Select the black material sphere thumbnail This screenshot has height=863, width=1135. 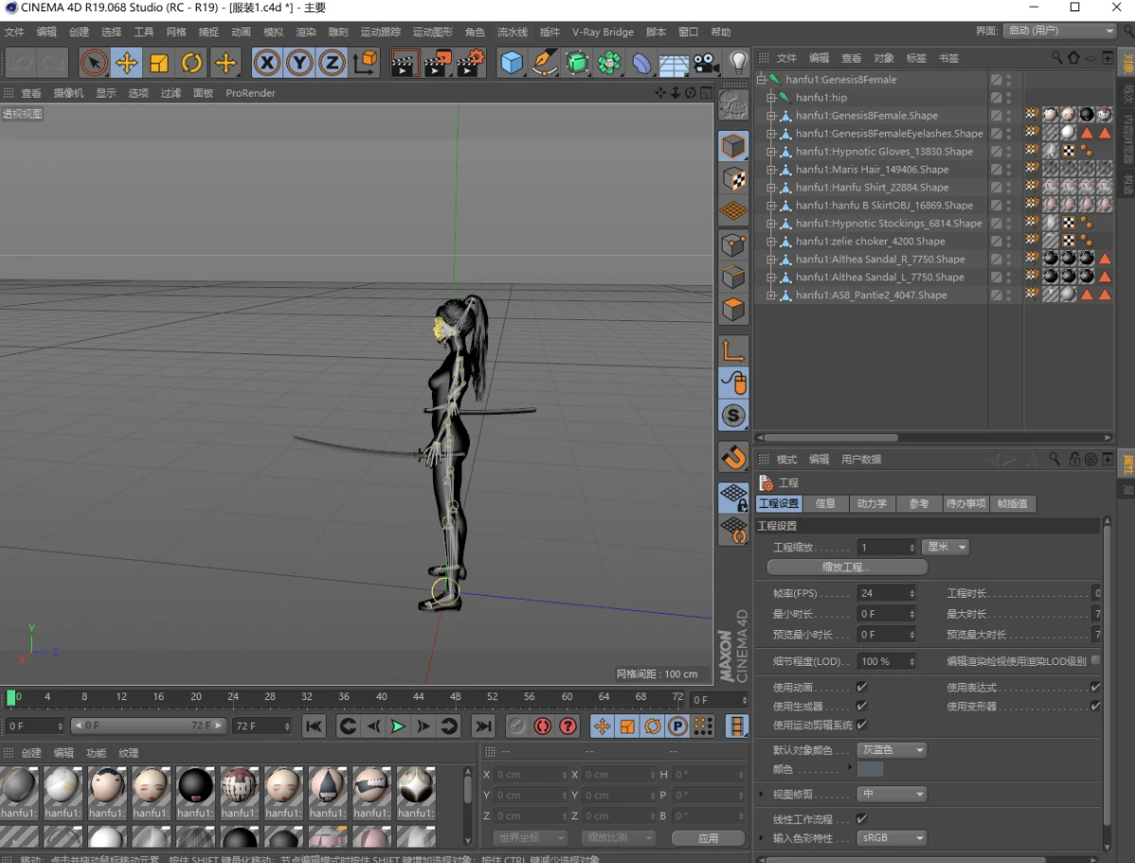point(195,786)
